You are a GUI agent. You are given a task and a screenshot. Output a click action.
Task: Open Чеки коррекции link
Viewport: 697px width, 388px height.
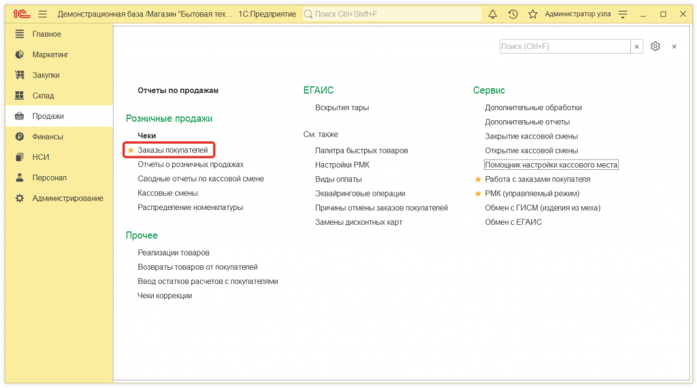[165, 296]
